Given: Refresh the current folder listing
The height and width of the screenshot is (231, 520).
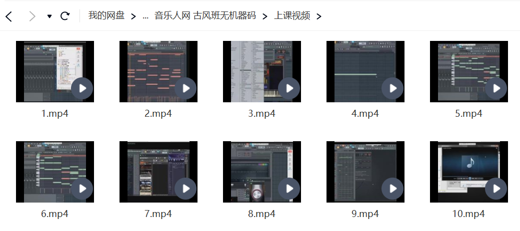Looking at the screenshot, I should (x=64, y=16).
